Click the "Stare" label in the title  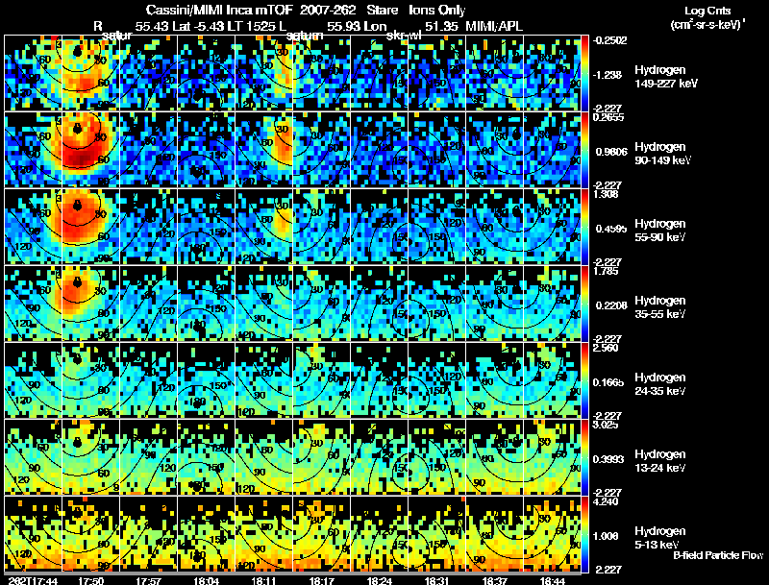(x=382, y=10)
